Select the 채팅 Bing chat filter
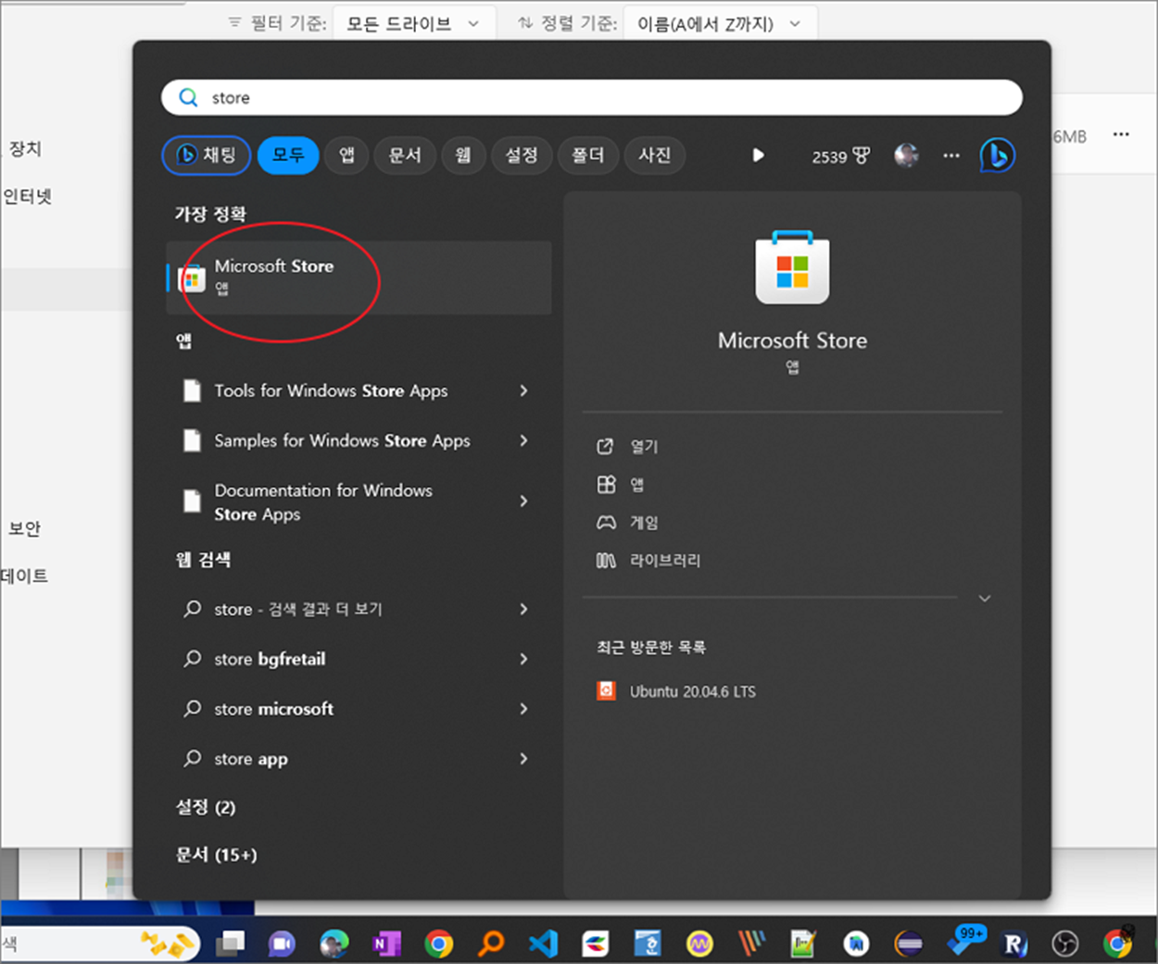 pos(207,156)
